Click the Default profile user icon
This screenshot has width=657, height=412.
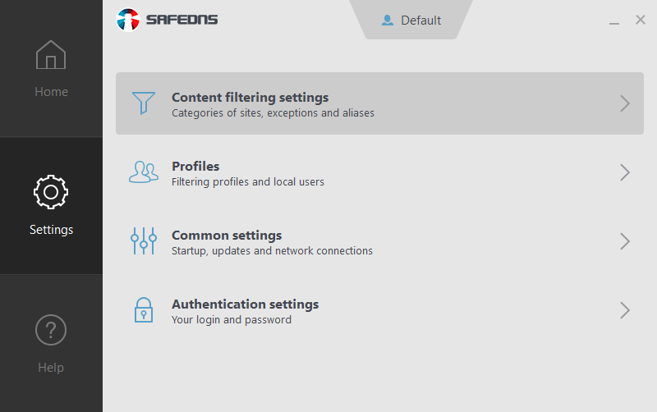click(x=388, y=21)
